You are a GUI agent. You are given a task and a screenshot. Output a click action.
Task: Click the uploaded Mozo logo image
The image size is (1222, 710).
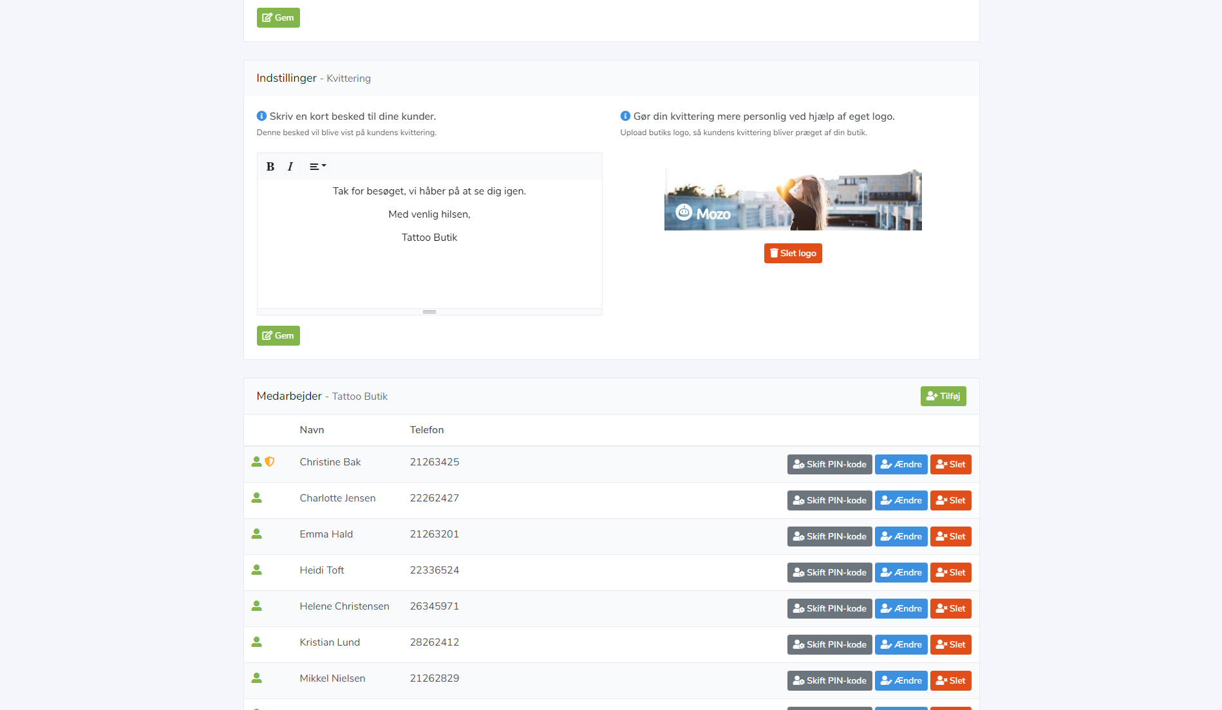pos(793,200)
